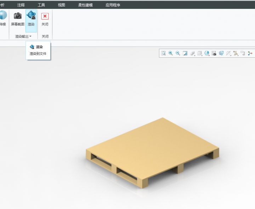Open the 应用程序 ribbon tab
255x209 pixels.
click(x=113, y=5)
